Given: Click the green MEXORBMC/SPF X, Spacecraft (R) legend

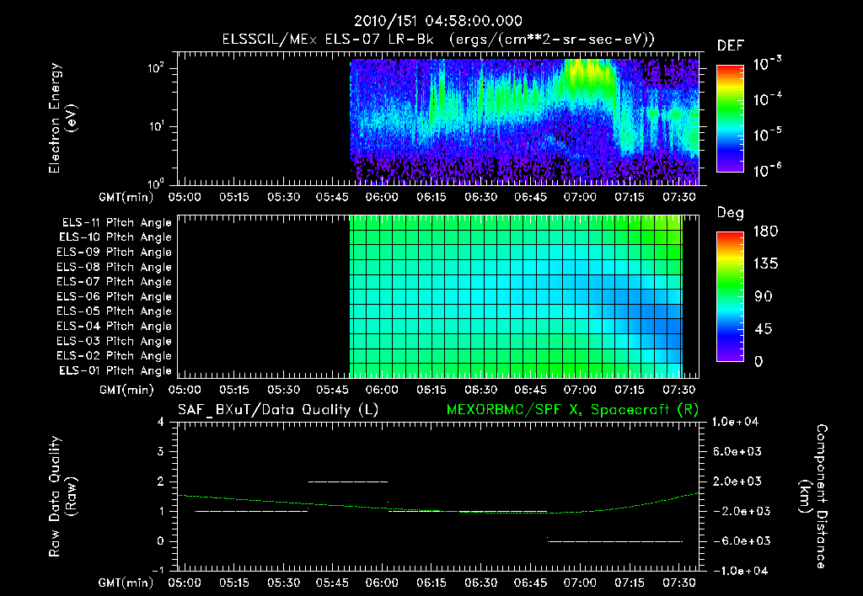Looking at the screenshot, I should pos(572,410).
